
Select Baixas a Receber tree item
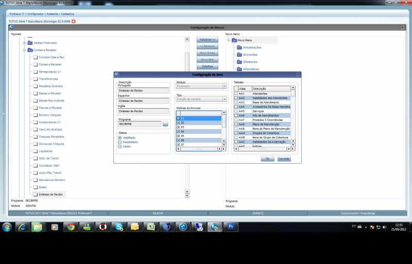pyautogui.click(x=50, y=93)
